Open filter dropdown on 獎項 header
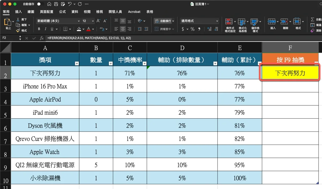 pos(77,64)
